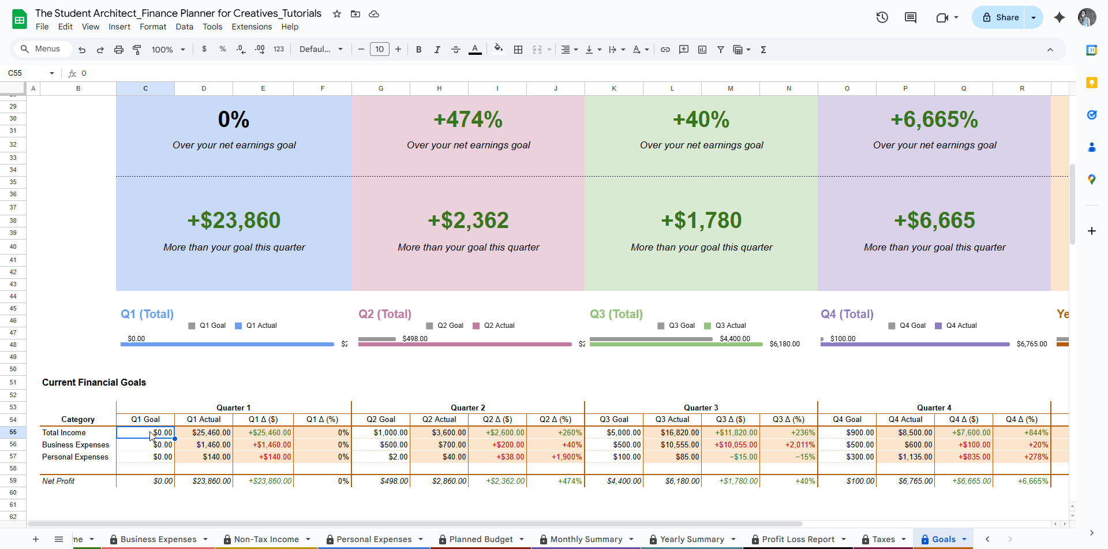Open the zoom level dropdown
The image size is (1108, 549).
[168, 50]
